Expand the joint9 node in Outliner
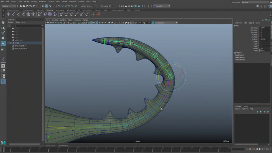This screenshot has width=272, height=153. [11, 43]
